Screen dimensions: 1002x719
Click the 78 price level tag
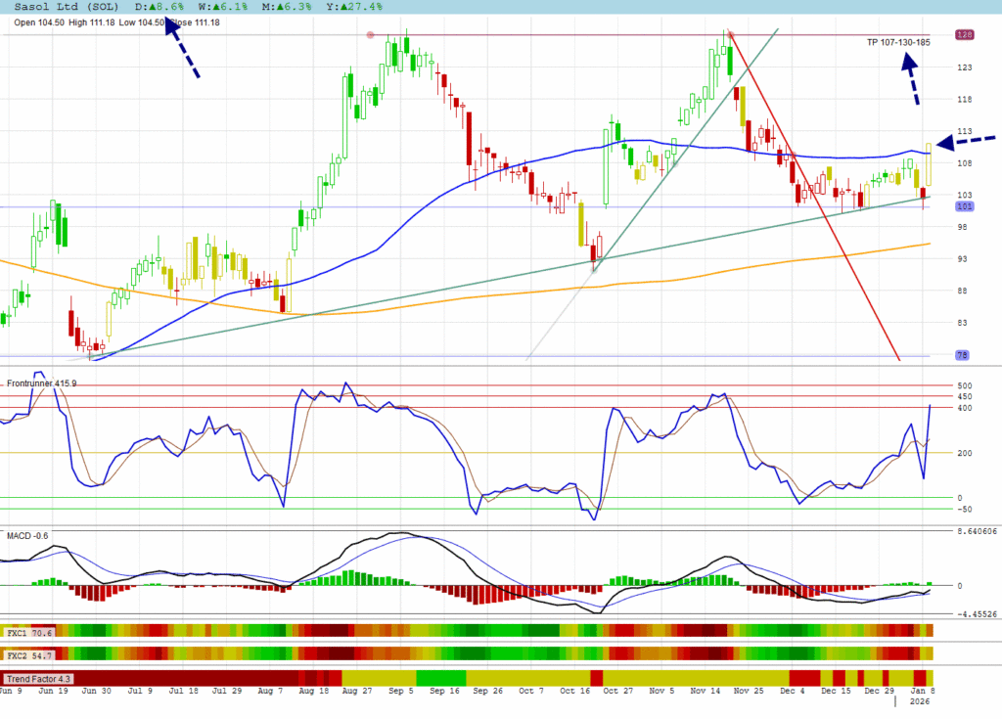click(x=964, y=355)
